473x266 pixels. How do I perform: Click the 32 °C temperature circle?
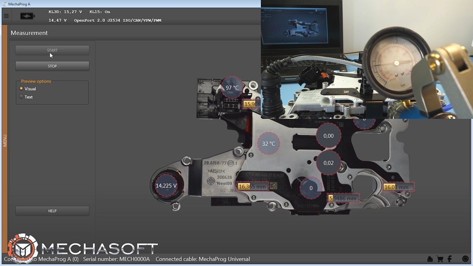point(268,144)
